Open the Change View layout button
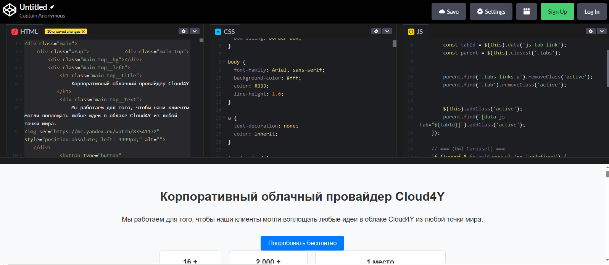Screen dimensions: 609x265 [x=526, y=11]
